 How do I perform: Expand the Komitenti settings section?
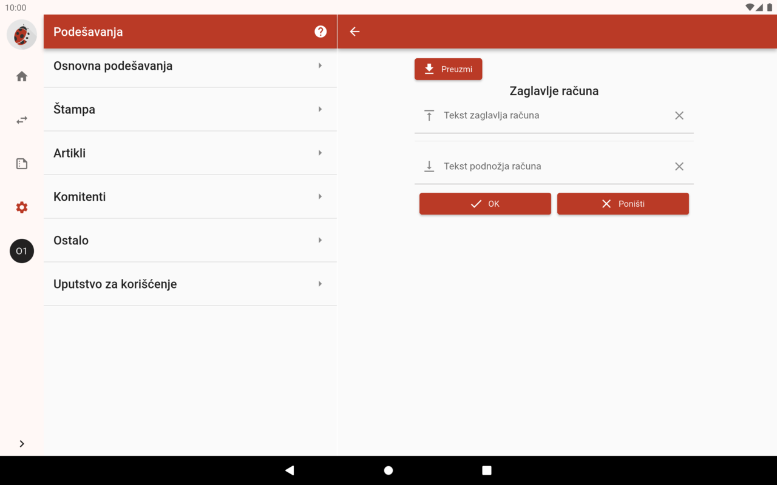(x=190, y=196)
